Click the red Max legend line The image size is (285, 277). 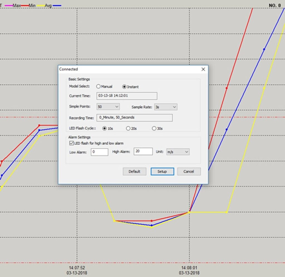click(x=25, y=6)
